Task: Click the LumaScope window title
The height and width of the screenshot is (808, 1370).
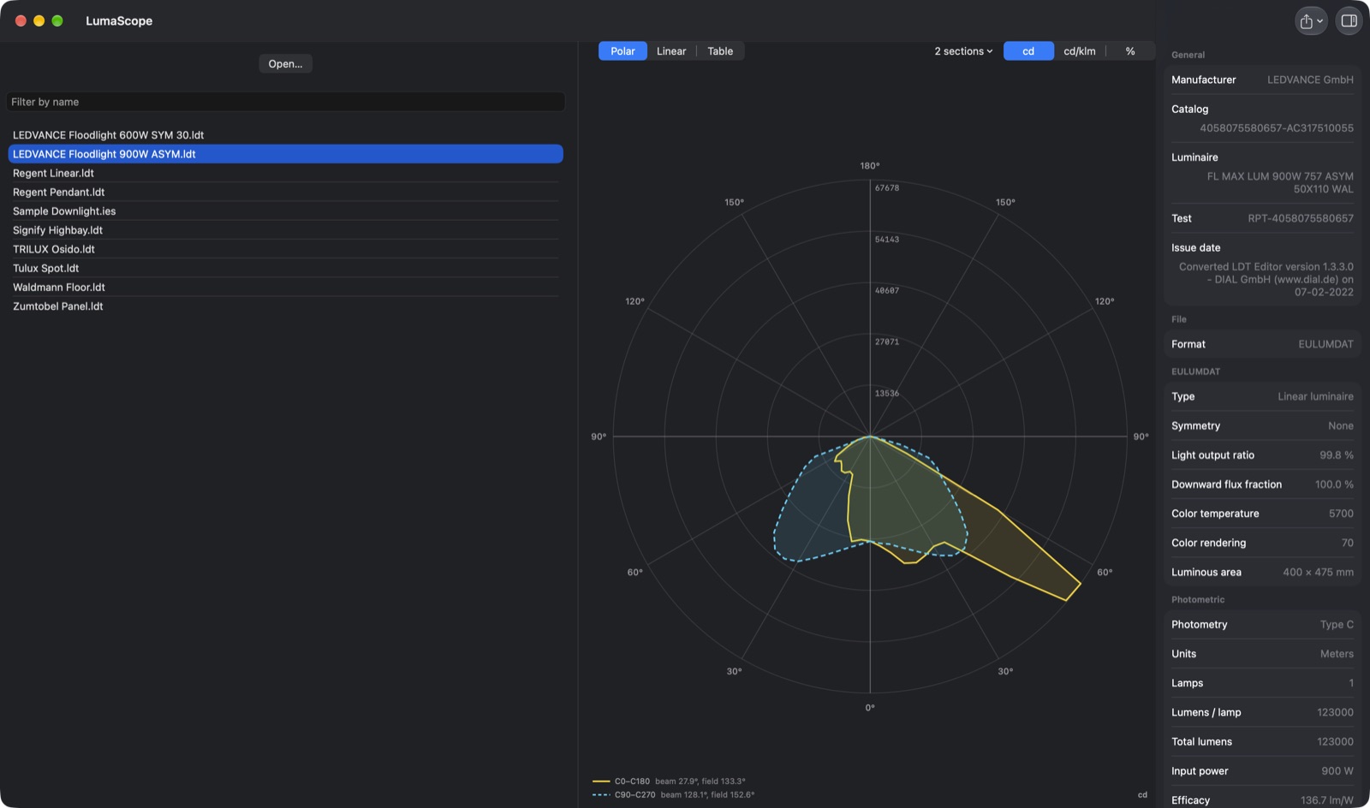Action: [x=119, y=21]
